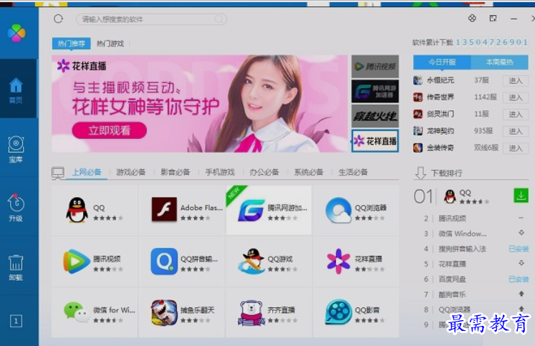The height and width of the screenshot is (346, 535).
Task: Click 进入 button for 龙神契约
Action: point(516,131)
